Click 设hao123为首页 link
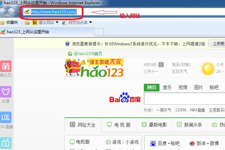 point(88,54)
